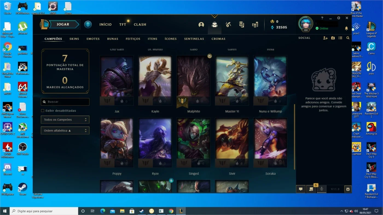Switch to the SENTINELAS tab
The height and width of the screenshot is (215, 383).
point(194,39)
